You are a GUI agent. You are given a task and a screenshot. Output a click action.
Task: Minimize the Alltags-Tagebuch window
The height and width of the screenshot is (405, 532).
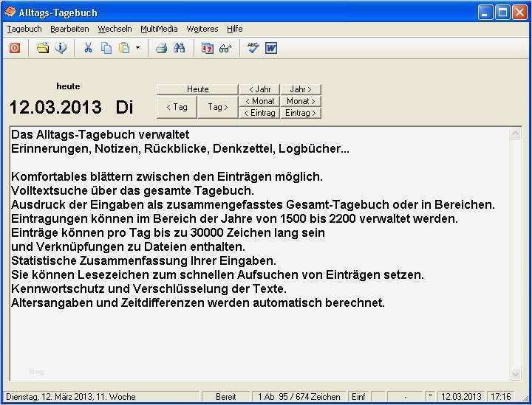485,13
